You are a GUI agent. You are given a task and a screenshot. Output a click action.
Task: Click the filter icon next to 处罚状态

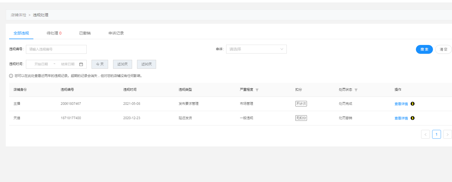click(356, 90)
